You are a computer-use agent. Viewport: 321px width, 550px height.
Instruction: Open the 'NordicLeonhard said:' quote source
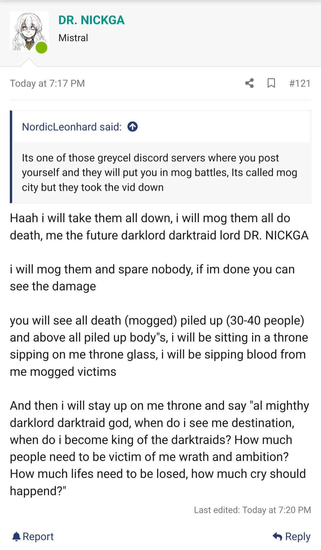[x=72, y=127]
